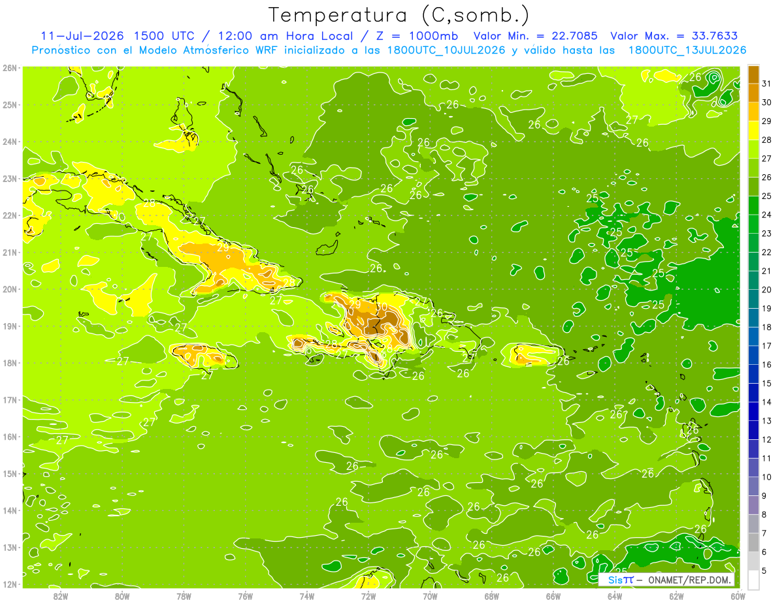784x605 pixels.
Task: Click the 60W longitude label
Action: 738,596
